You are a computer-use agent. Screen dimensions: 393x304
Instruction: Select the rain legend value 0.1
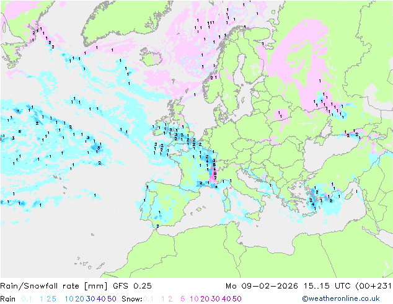tap(27, 299)
